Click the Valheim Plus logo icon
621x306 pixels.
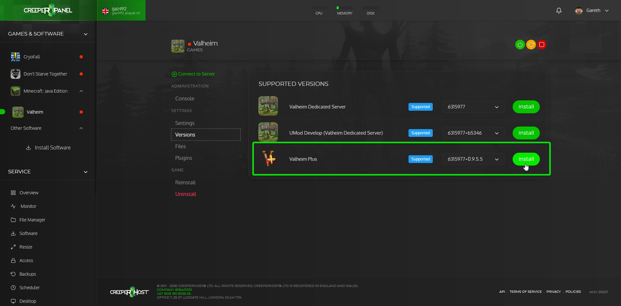(x=269, y=158)
